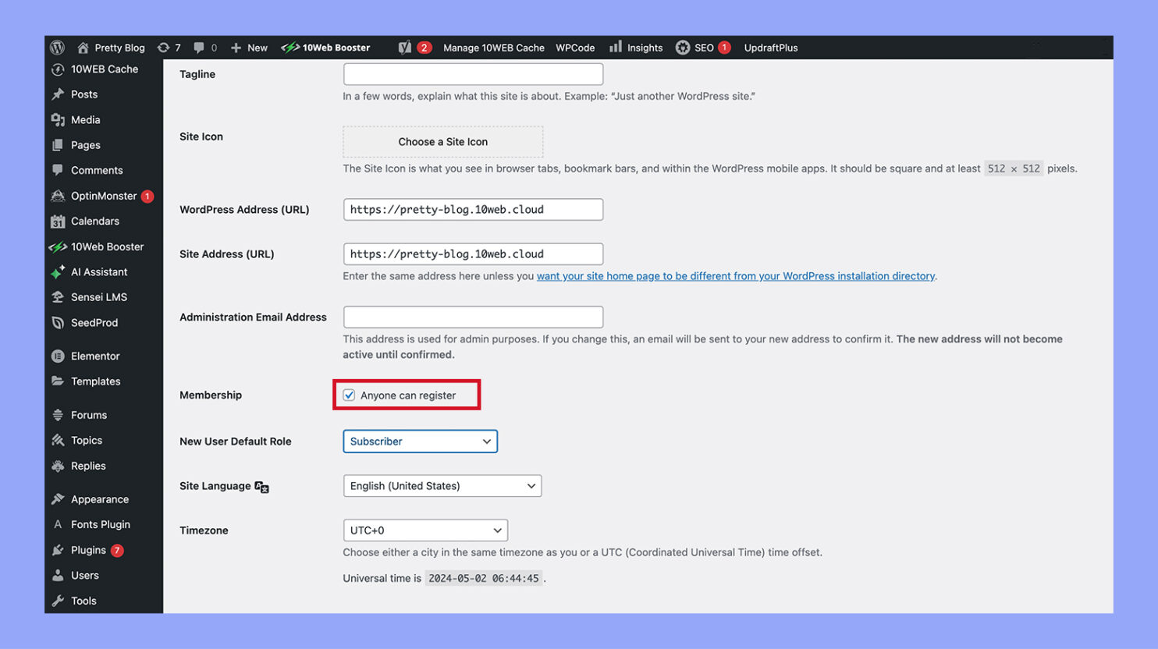Select Manage 10WEB Cache in the toolbar
The width and height of the screenshot is (1158, 649).
tap(493, 48)
